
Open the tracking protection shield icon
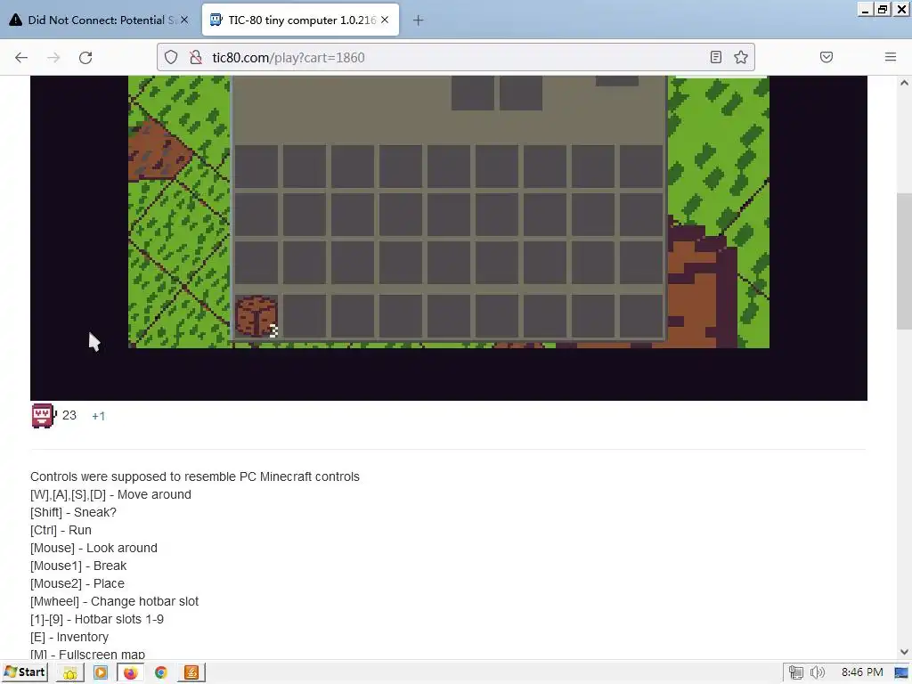click(x=171, y=57)
